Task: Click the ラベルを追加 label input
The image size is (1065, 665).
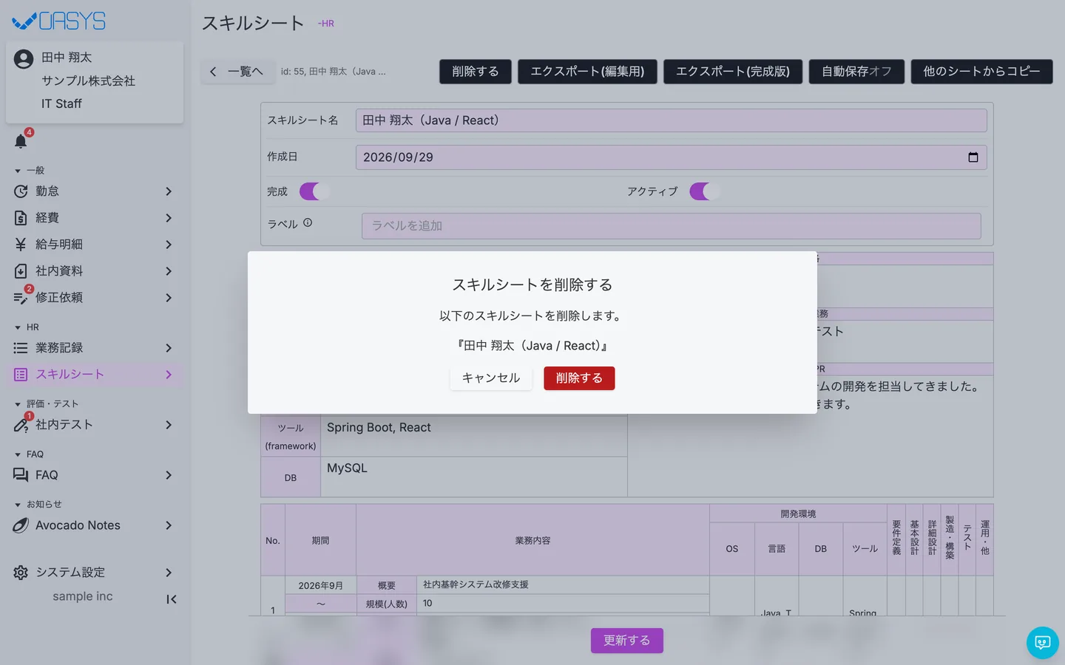Action: point(672,226)
